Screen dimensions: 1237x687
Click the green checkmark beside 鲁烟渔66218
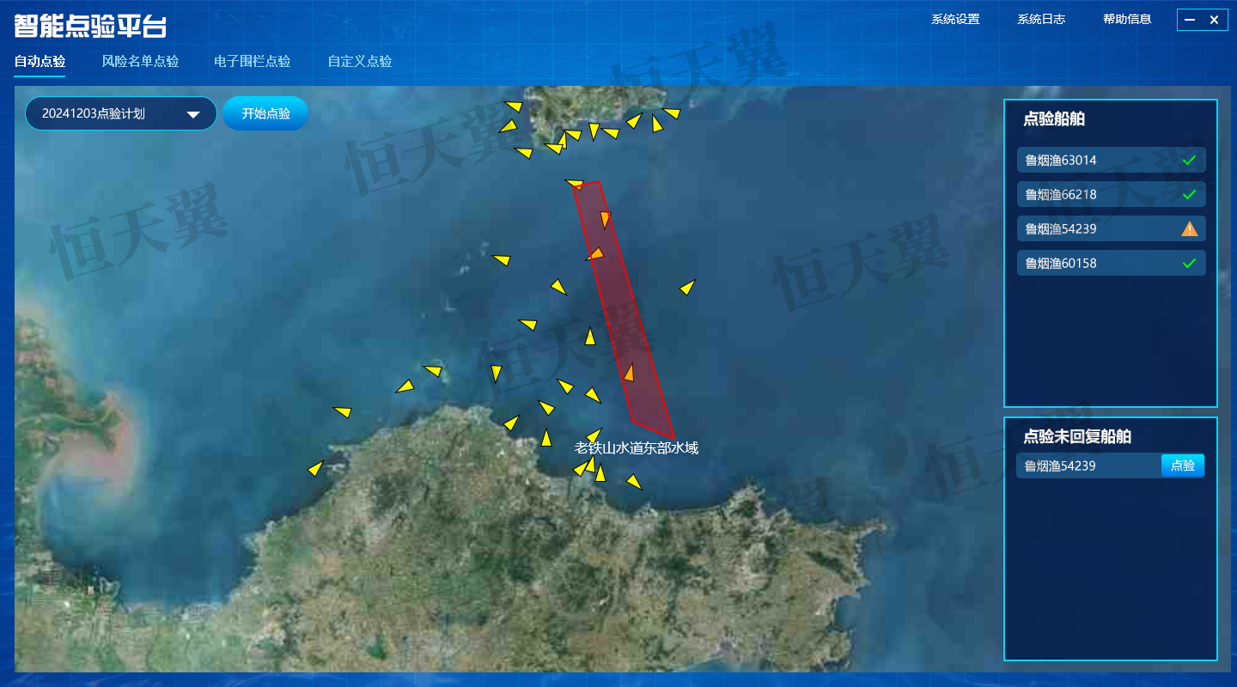[x=1189, y=195]
